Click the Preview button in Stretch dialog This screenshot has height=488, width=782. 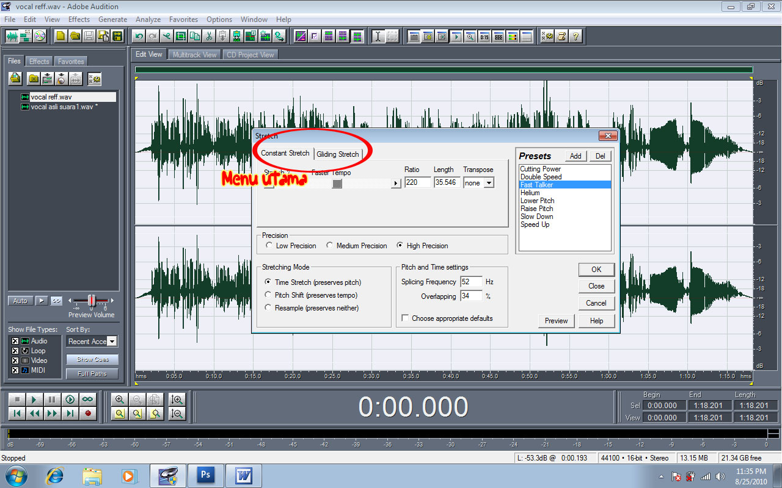click(x=556, y=321)
